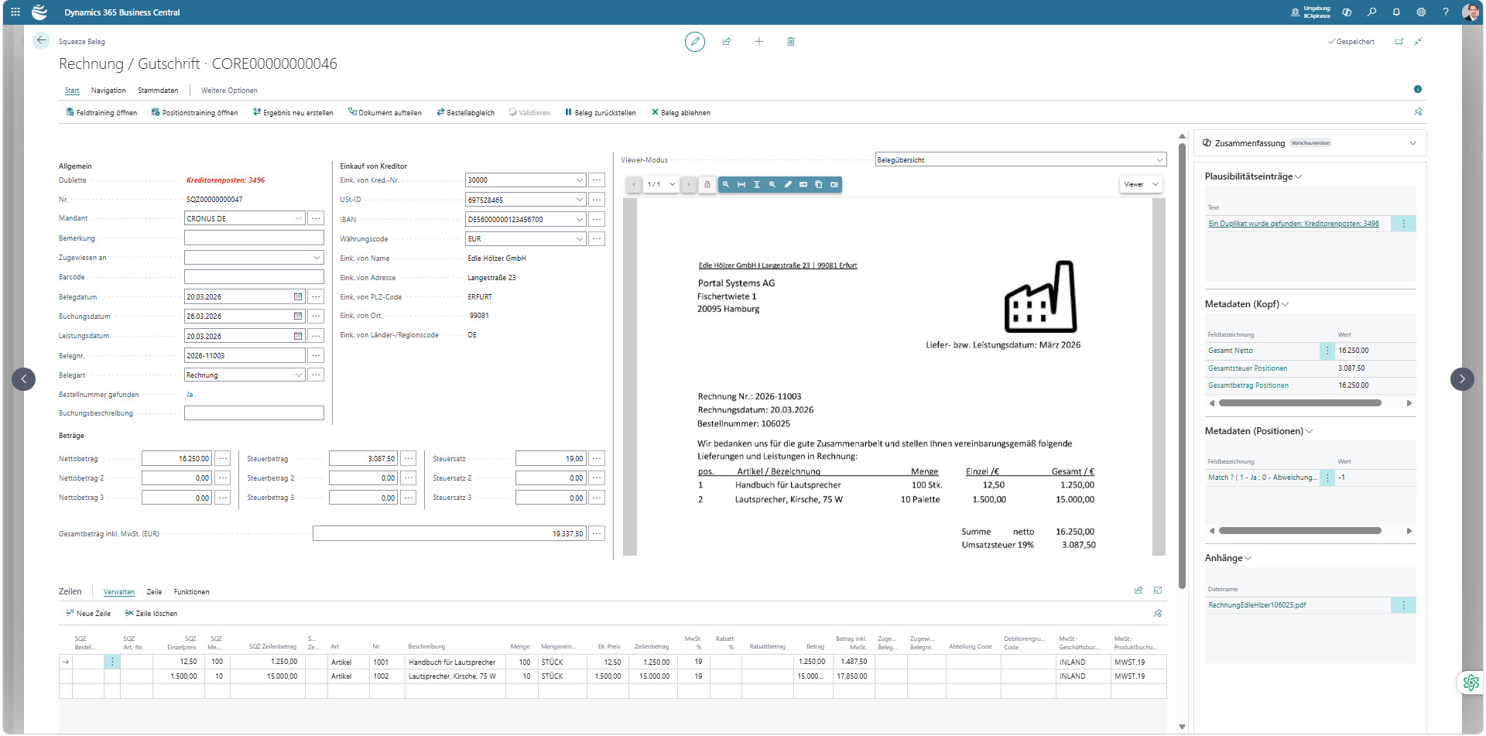The image size is (1486, 736).
Task: Click the trash delete icon in header
Action: (791, 42)
